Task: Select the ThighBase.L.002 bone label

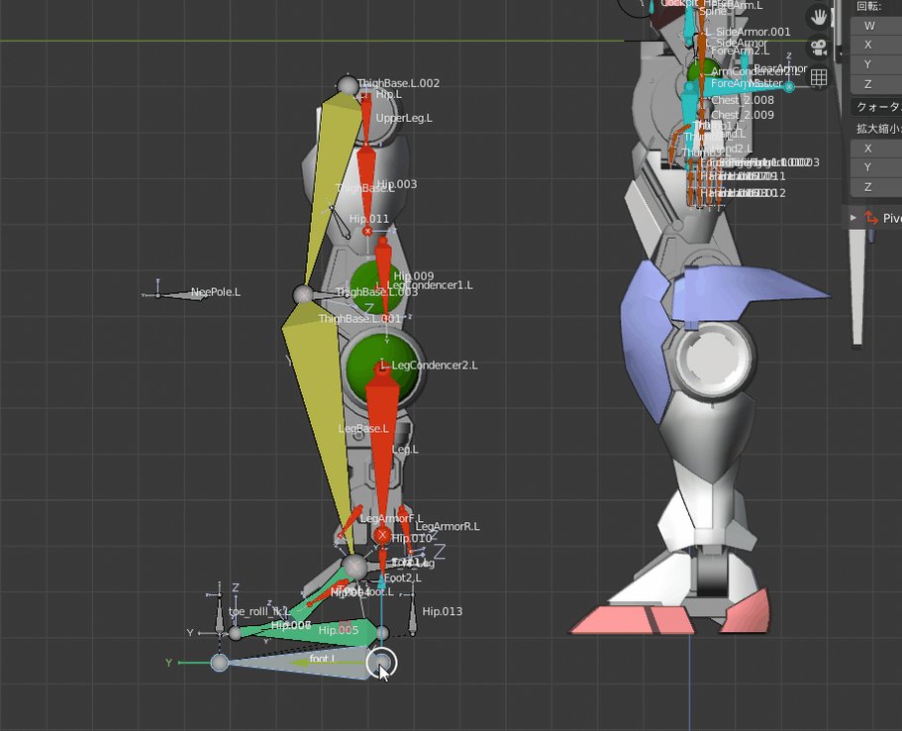Action: coord(398,83)
